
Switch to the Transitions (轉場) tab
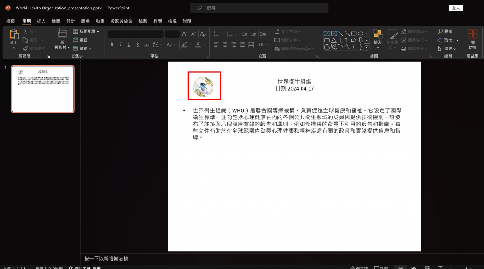pyautogui.click(x=86, y=21)
